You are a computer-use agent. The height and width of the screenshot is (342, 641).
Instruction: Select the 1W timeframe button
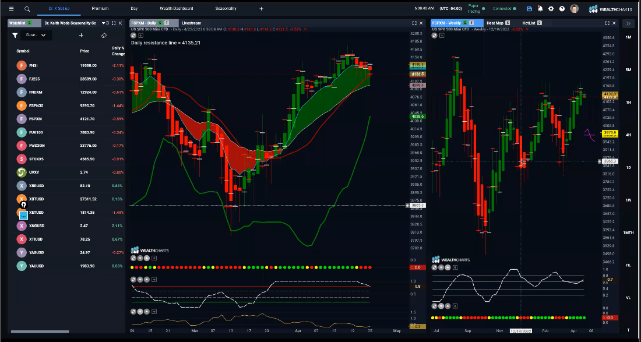click(628, 200)
